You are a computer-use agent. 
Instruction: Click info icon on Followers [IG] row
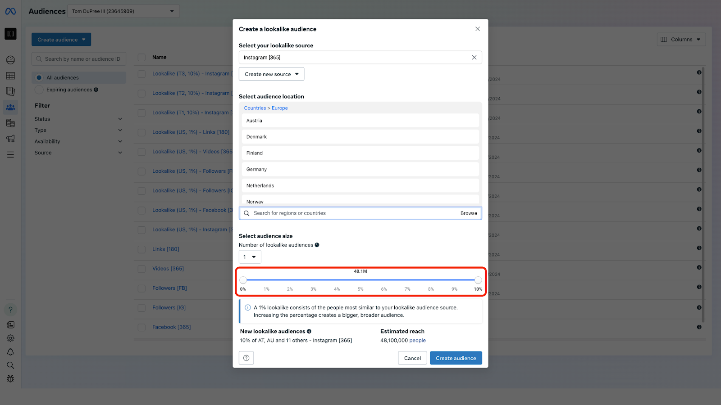tap(699, 307)
